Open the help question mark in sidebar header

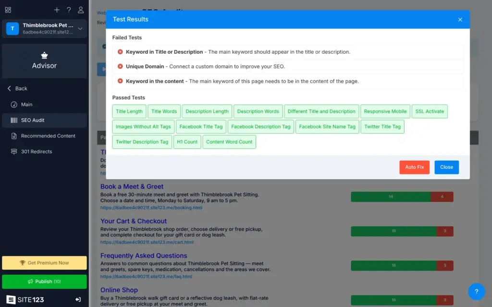[x=69, y=10]
